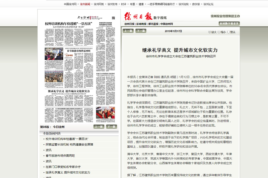Screen dimensions: 268x178
Task: Open previous page with 上一版 button
Action: [98, 127]
